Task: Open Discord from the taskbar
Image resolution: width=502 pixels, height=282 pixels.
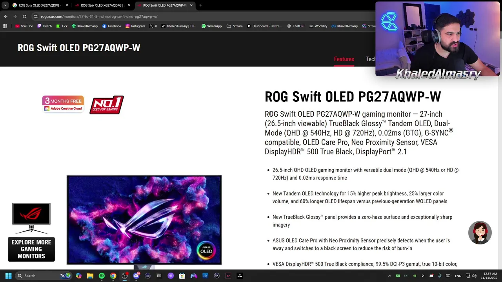Action: click(x=136, y=276)
